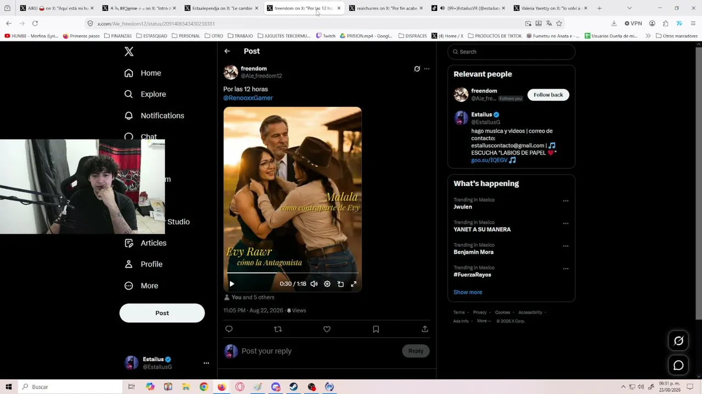Click the repost icon
The image size is (702, 394).
[x=278, y=329]
